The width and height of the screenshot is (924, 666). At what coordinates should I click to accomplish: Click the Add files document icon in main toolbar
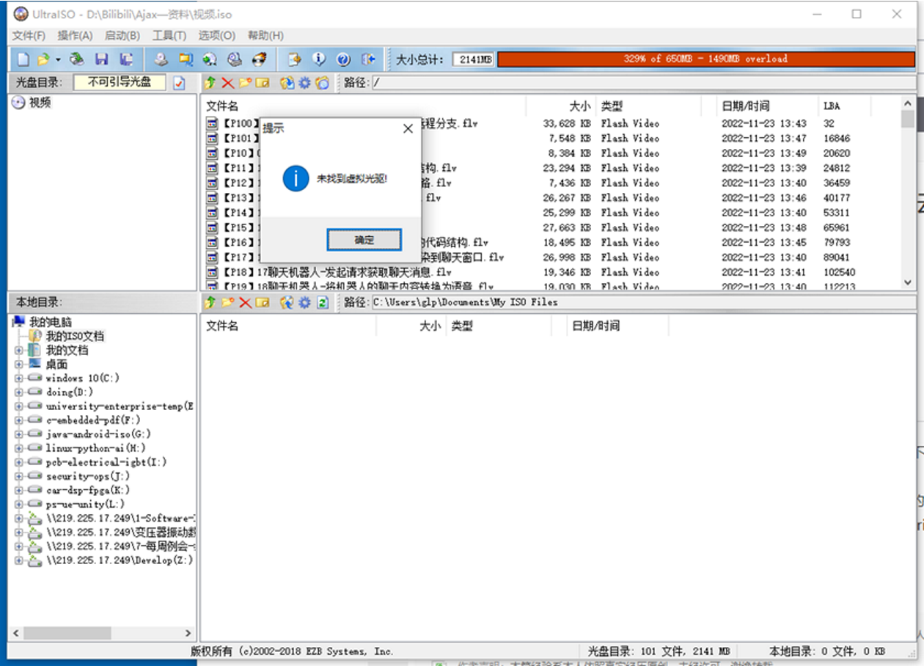(294, 59)
